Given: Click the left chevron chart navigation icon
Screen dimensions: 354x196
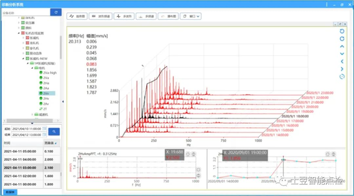Looking at the screenshot, I should pos(342,61).
